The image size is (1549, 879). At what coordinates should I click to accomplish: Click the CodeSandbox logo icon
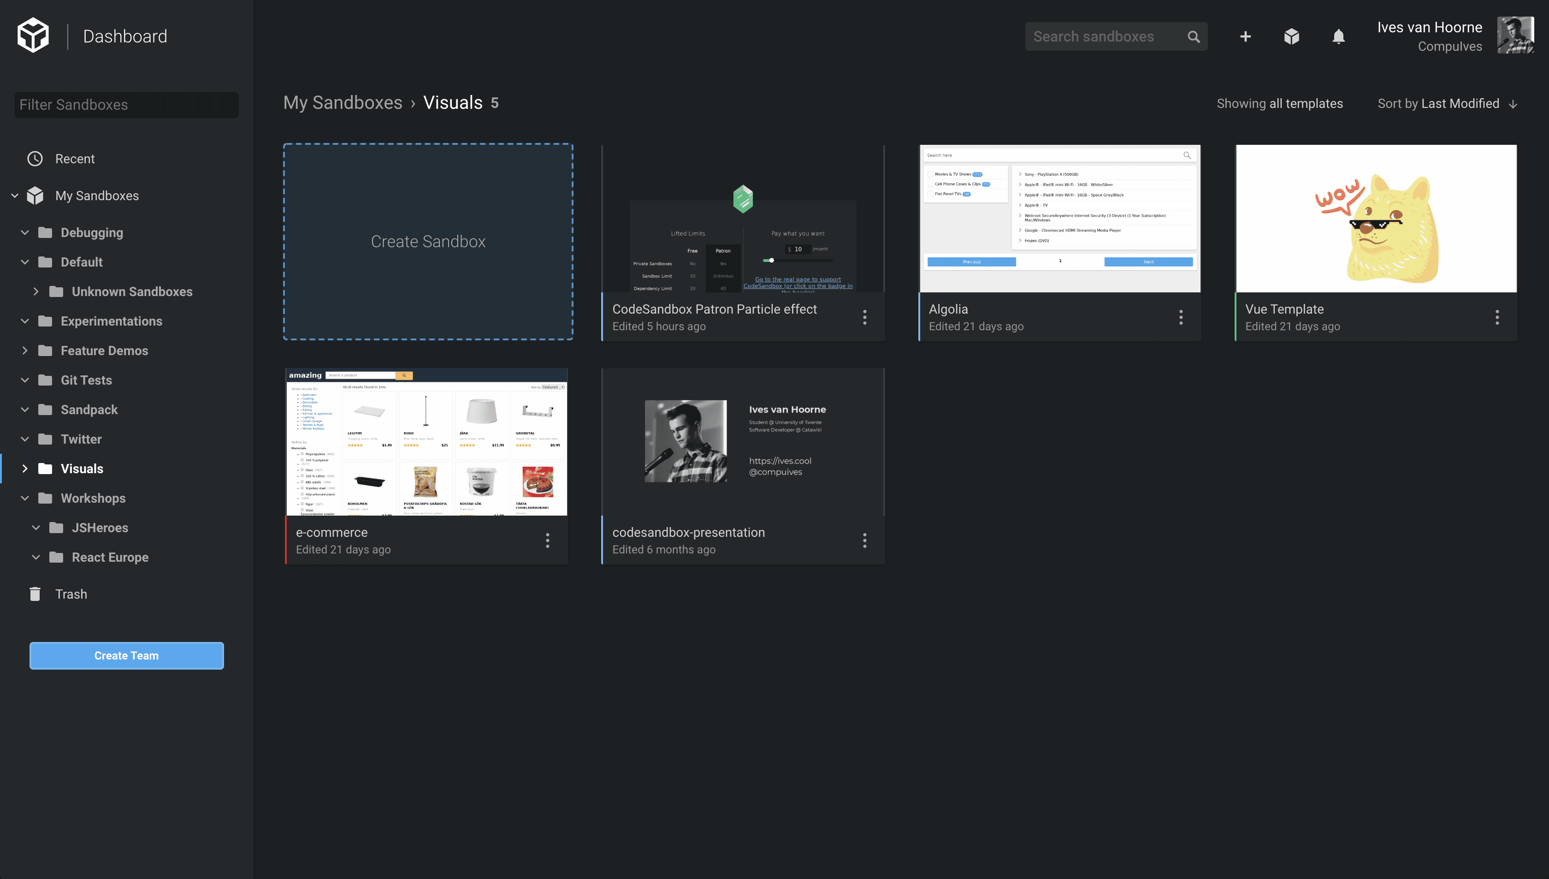point(33,36)
